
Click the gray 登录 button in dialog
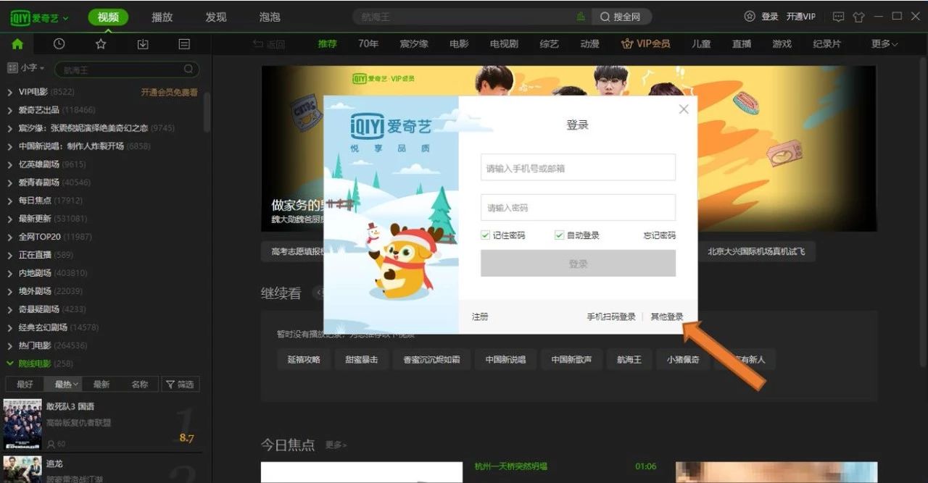tap(578, 264)
